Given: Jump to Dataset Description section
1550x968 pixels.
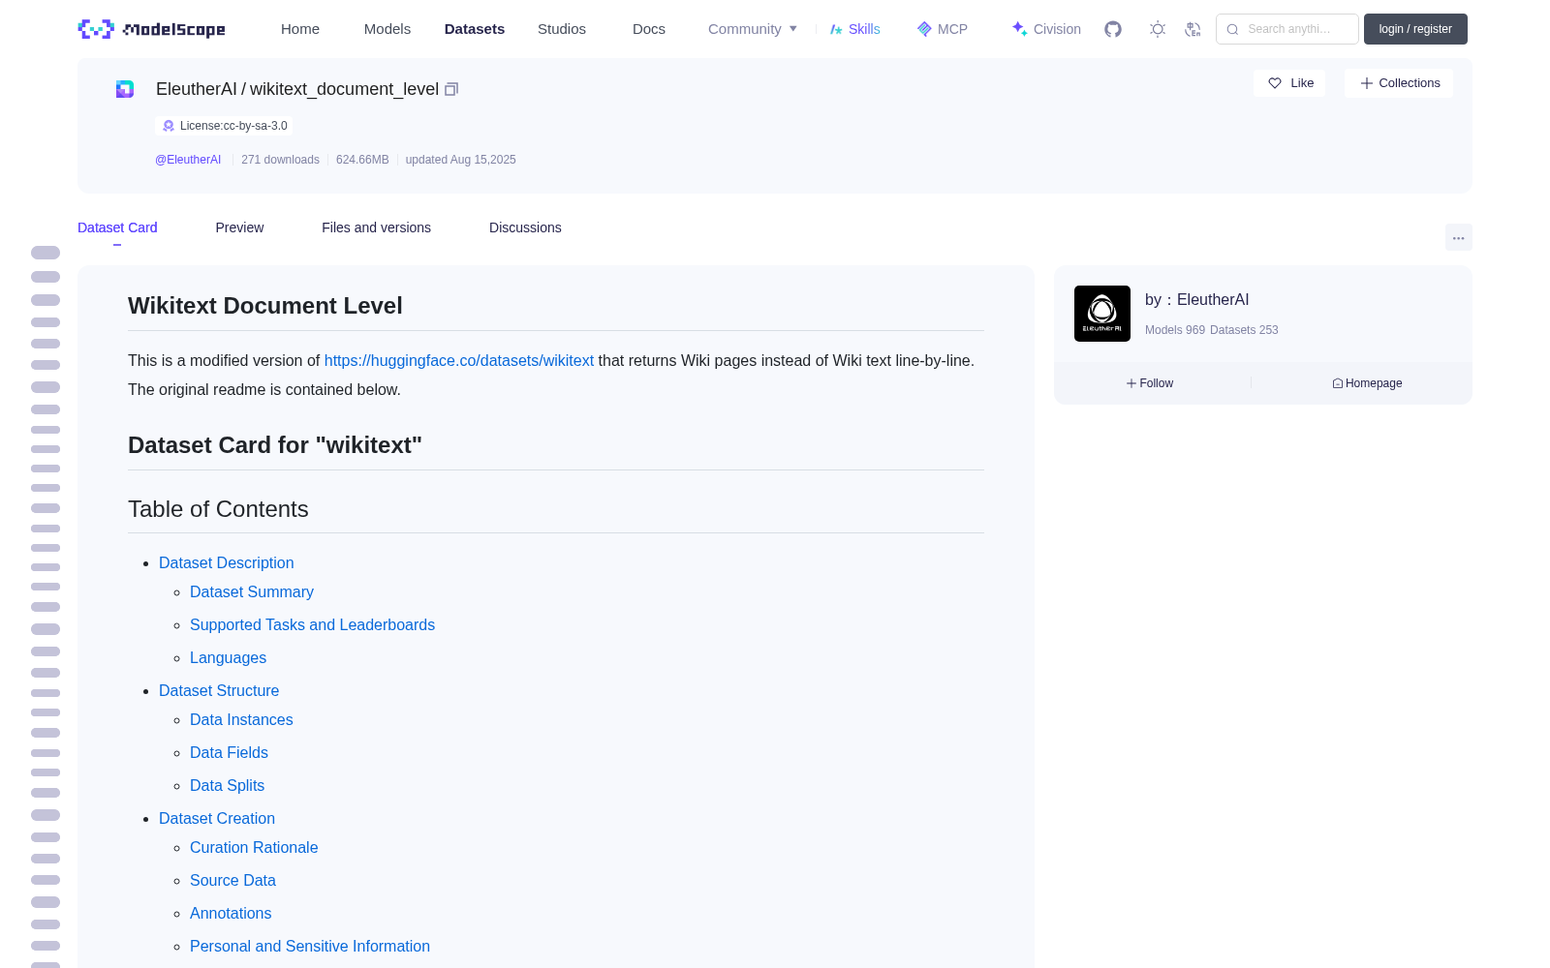Looking at the screenshot, I should (x=227, y=562).
